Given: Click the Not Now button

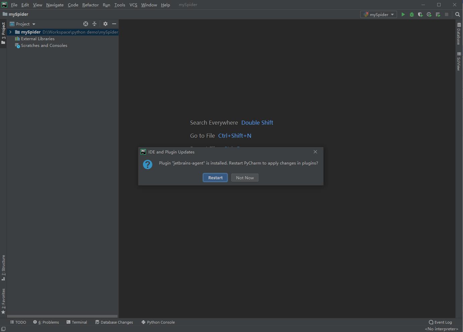Looking at the screenshot, I should coord(245,178).
